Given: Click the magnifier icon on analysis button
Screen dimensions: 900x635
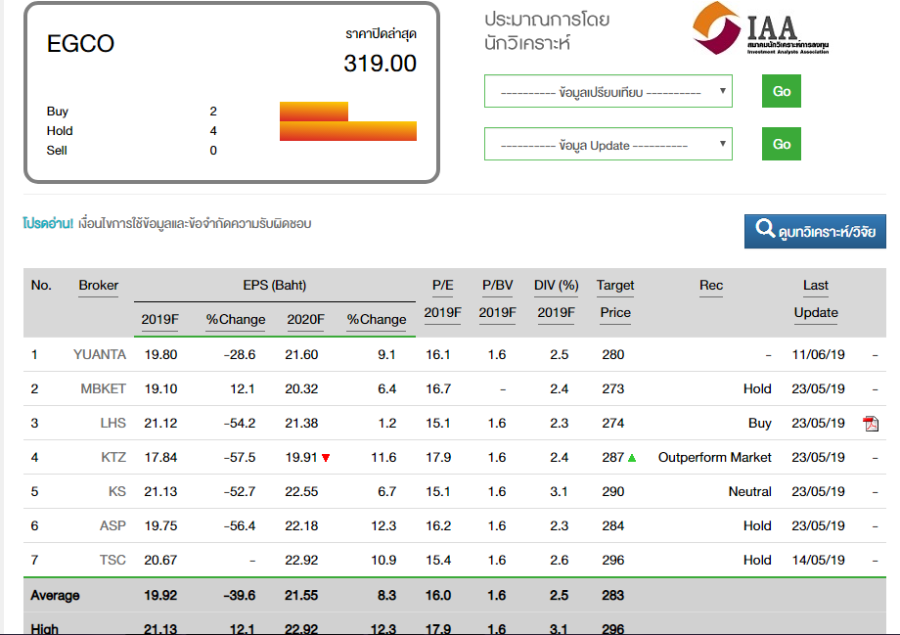Looking at the screenshot, I should point(765,229).
